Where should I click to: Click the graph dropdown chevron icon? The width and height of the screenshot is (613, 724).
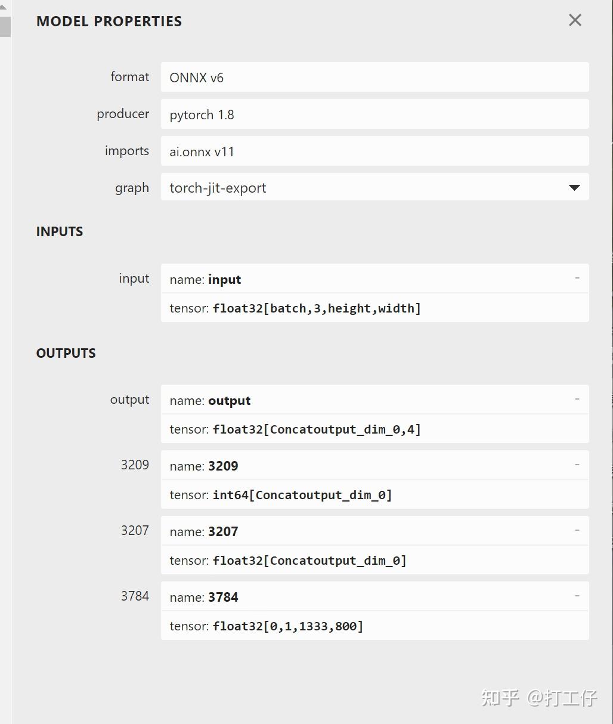[574, 187]
